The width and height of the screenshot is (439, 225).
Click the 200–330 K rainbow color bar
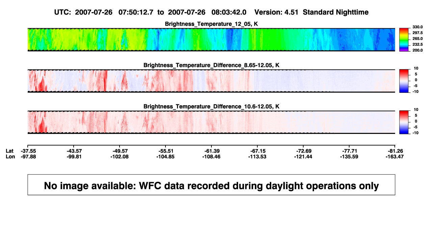click(404, 39)
